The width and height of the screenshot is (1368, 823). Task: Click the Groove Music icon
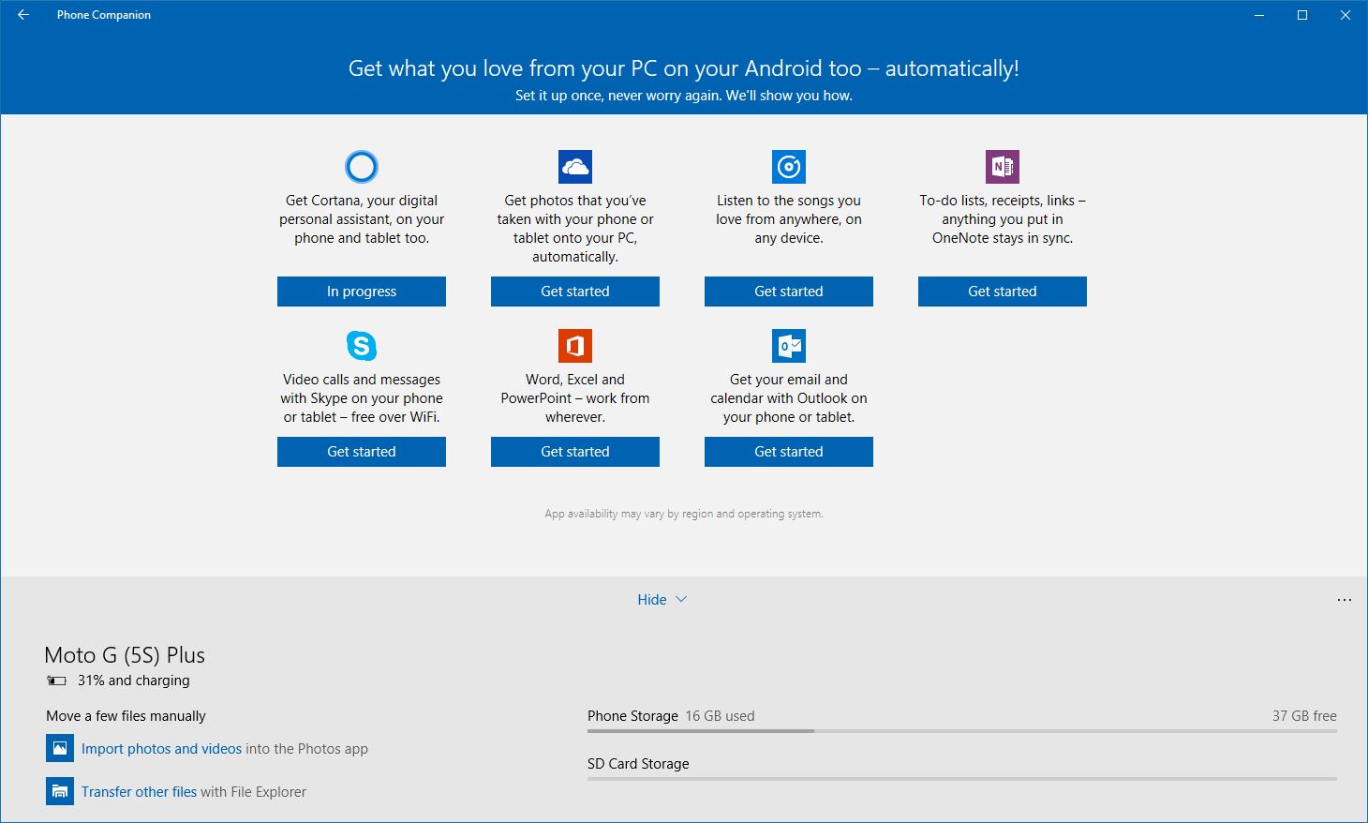[789, 167]
